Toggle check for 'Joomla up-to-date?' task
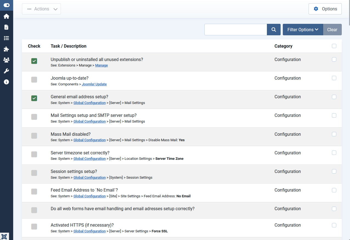The height and width of the screenshot is (240, 350). 34,80
